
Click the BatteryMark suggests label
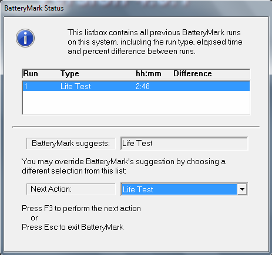pyautogui.click(x=71, y=144)
